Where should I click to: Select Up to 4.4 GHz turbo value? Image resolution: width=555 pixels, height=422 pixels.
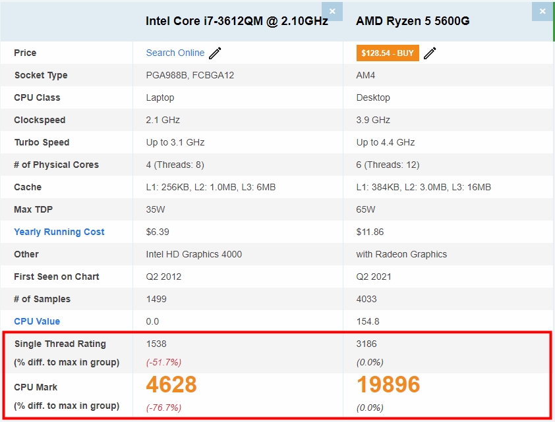[386, 142]
